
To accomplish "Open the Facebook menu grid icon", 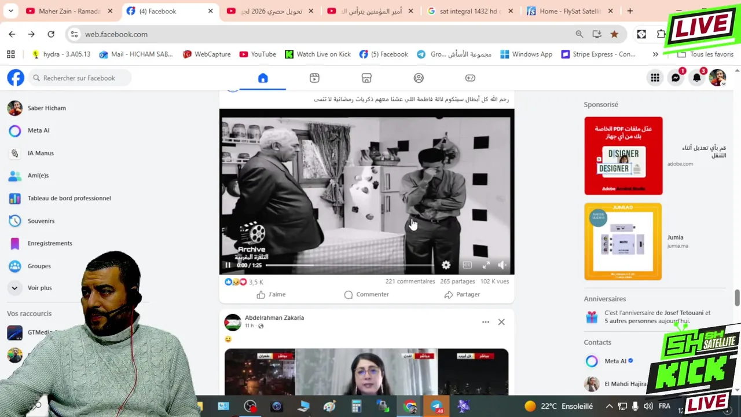I will click(655, 78).
